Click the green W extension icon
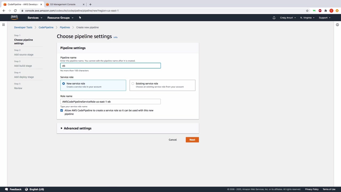 coord(314,11)
